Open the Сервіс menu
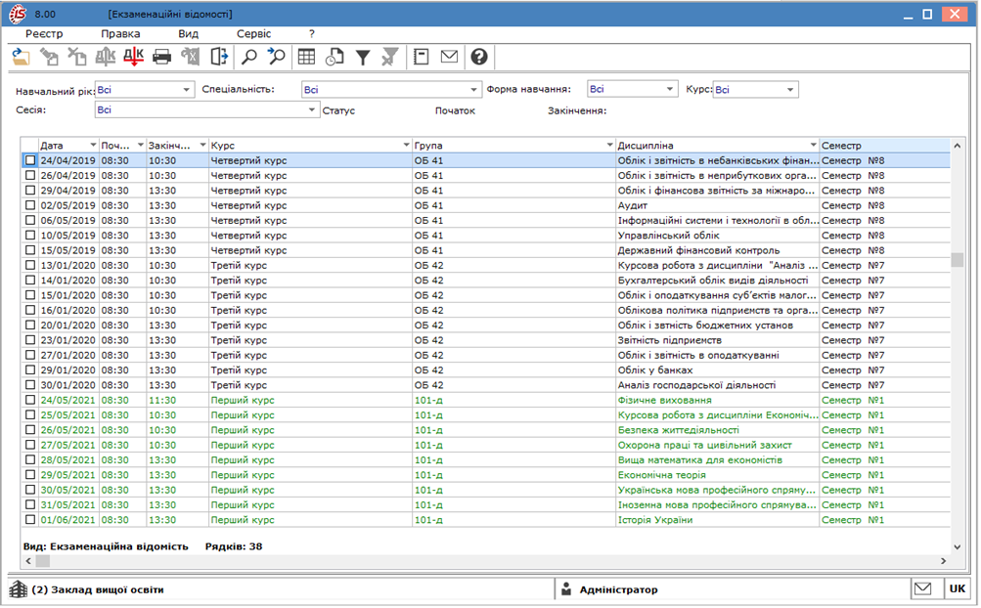981x608 pixels. click(x=254, y=34)
